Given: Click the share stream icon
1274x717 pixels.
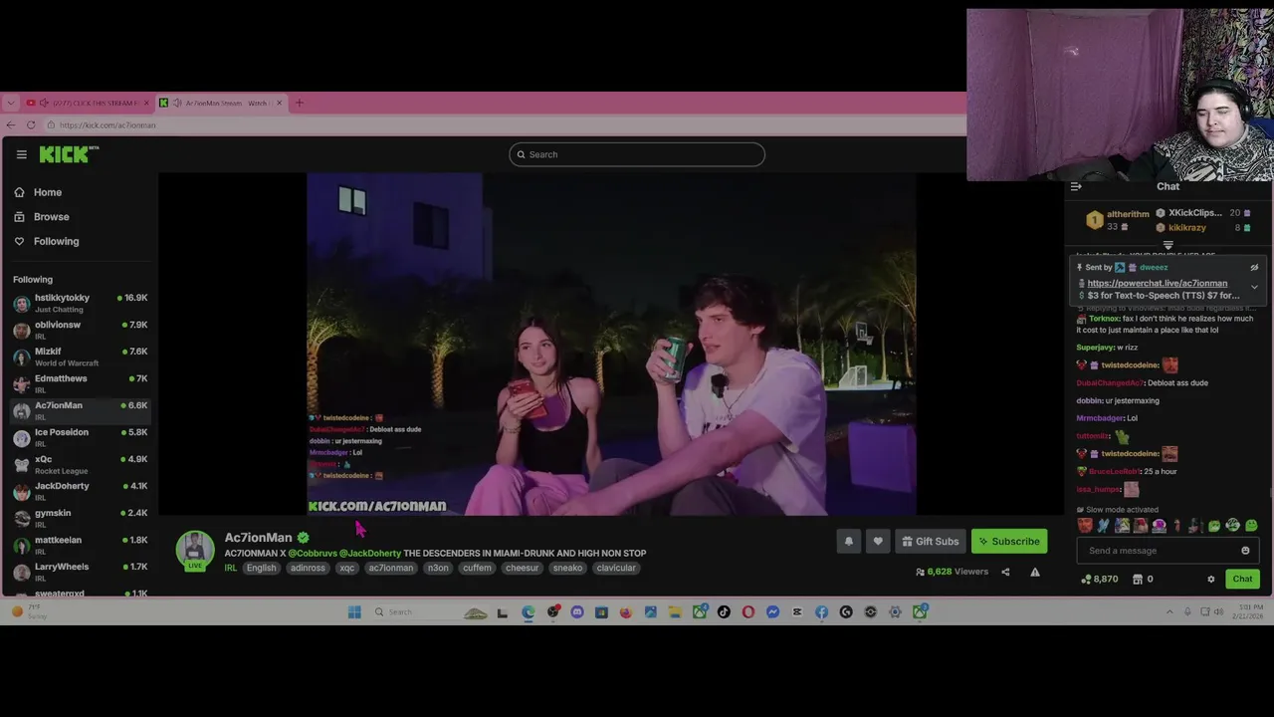Looking at the screenshot, I should (x=1005, y=572).
